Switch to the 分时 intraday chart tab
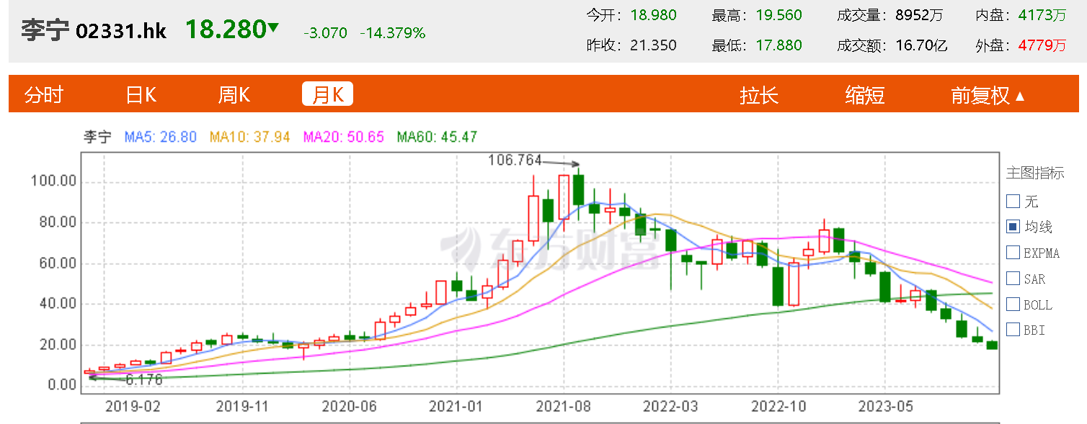 (44, 95)
